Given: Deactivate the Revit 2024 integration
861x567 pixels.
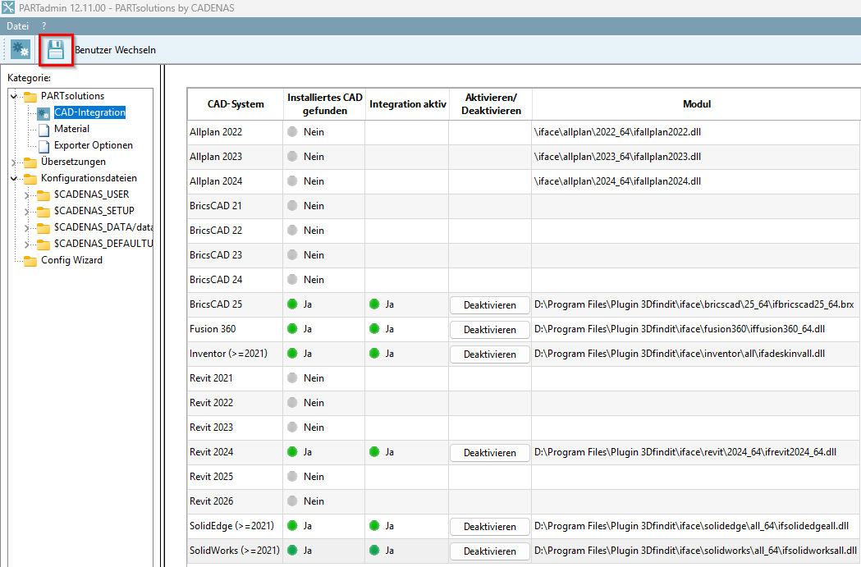Looking at the screenshot, I should (x=490, y=453).
